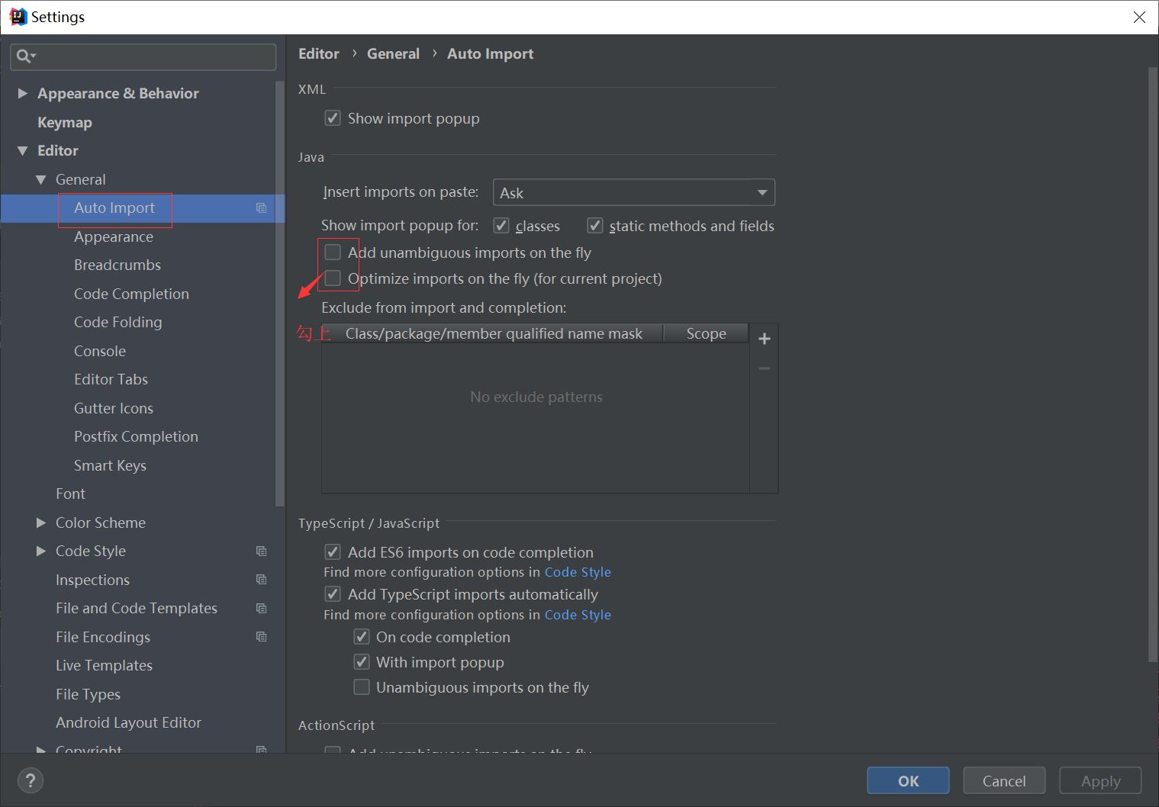
Task: Open the Postfix Completion settings page
Action: (x=136, y=436)
